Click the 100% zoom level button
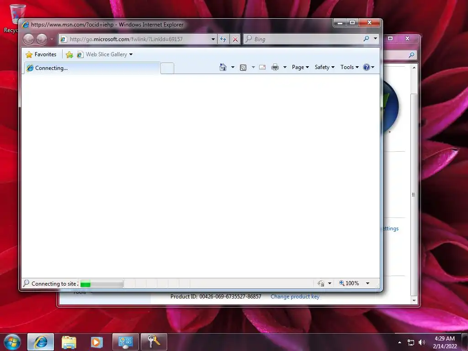468x351 pixels. [349, 283]
